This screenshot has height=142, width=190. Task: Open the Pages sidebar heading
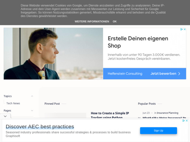[7, 110]
